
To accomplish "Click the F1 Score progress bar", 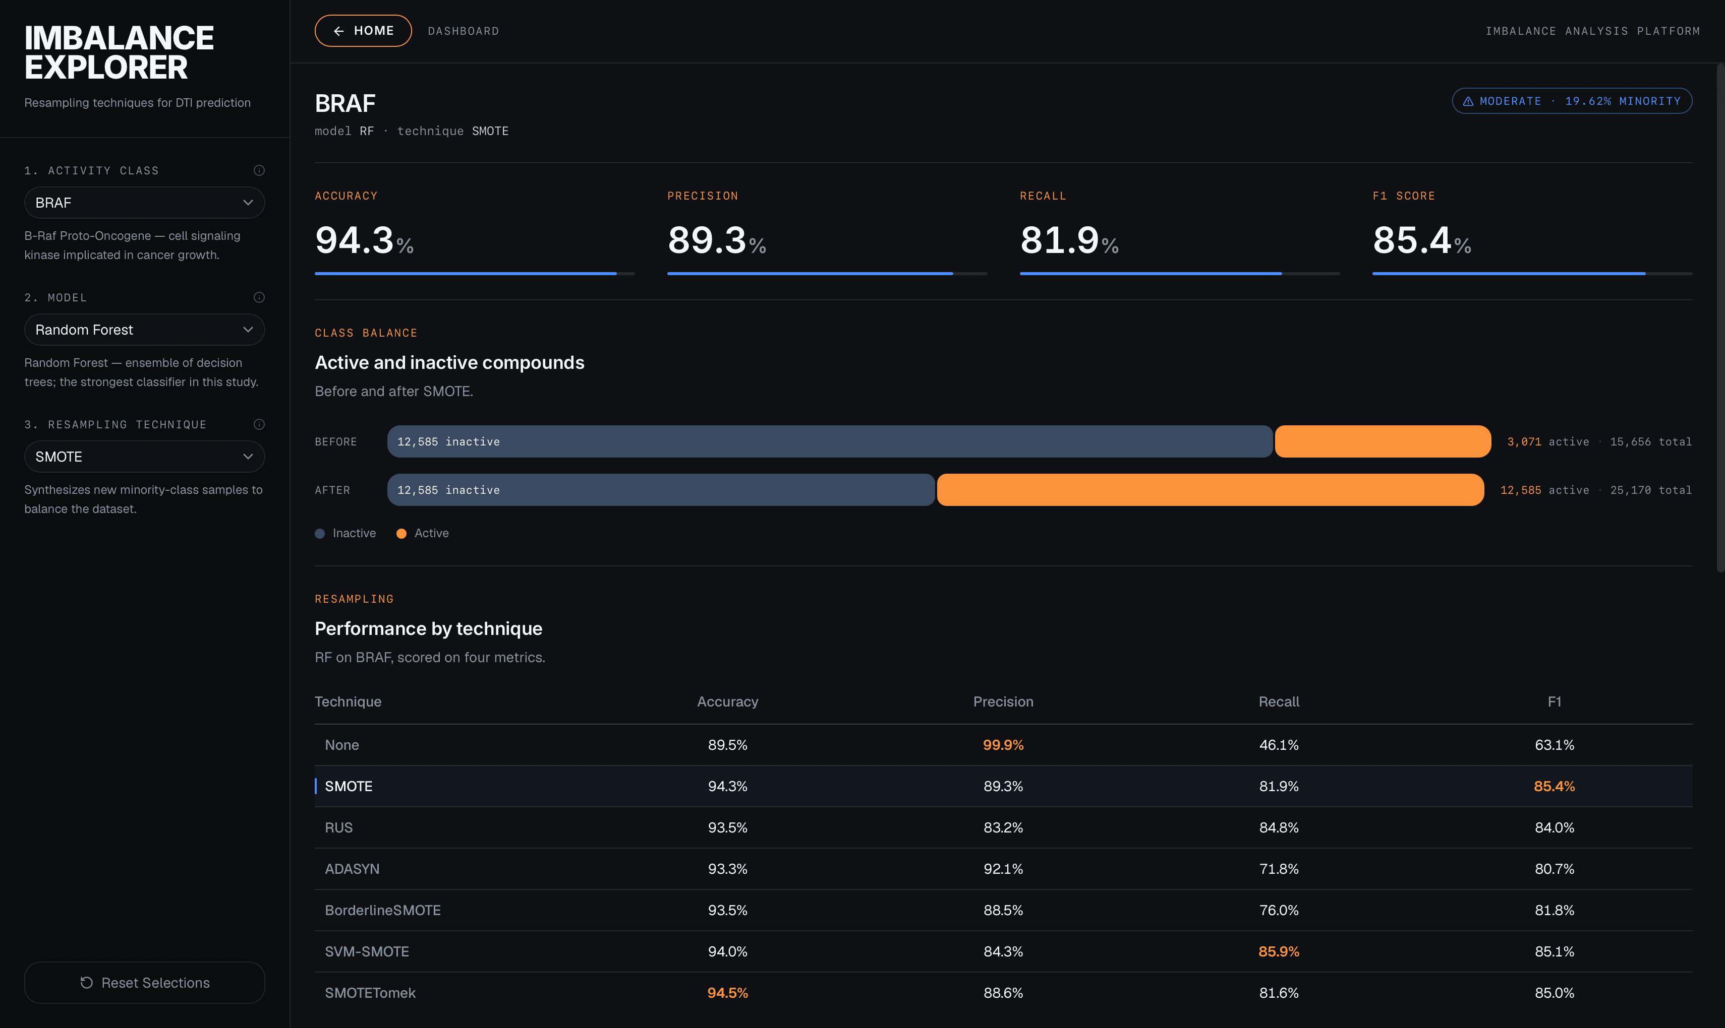I will pos(1532,274).
